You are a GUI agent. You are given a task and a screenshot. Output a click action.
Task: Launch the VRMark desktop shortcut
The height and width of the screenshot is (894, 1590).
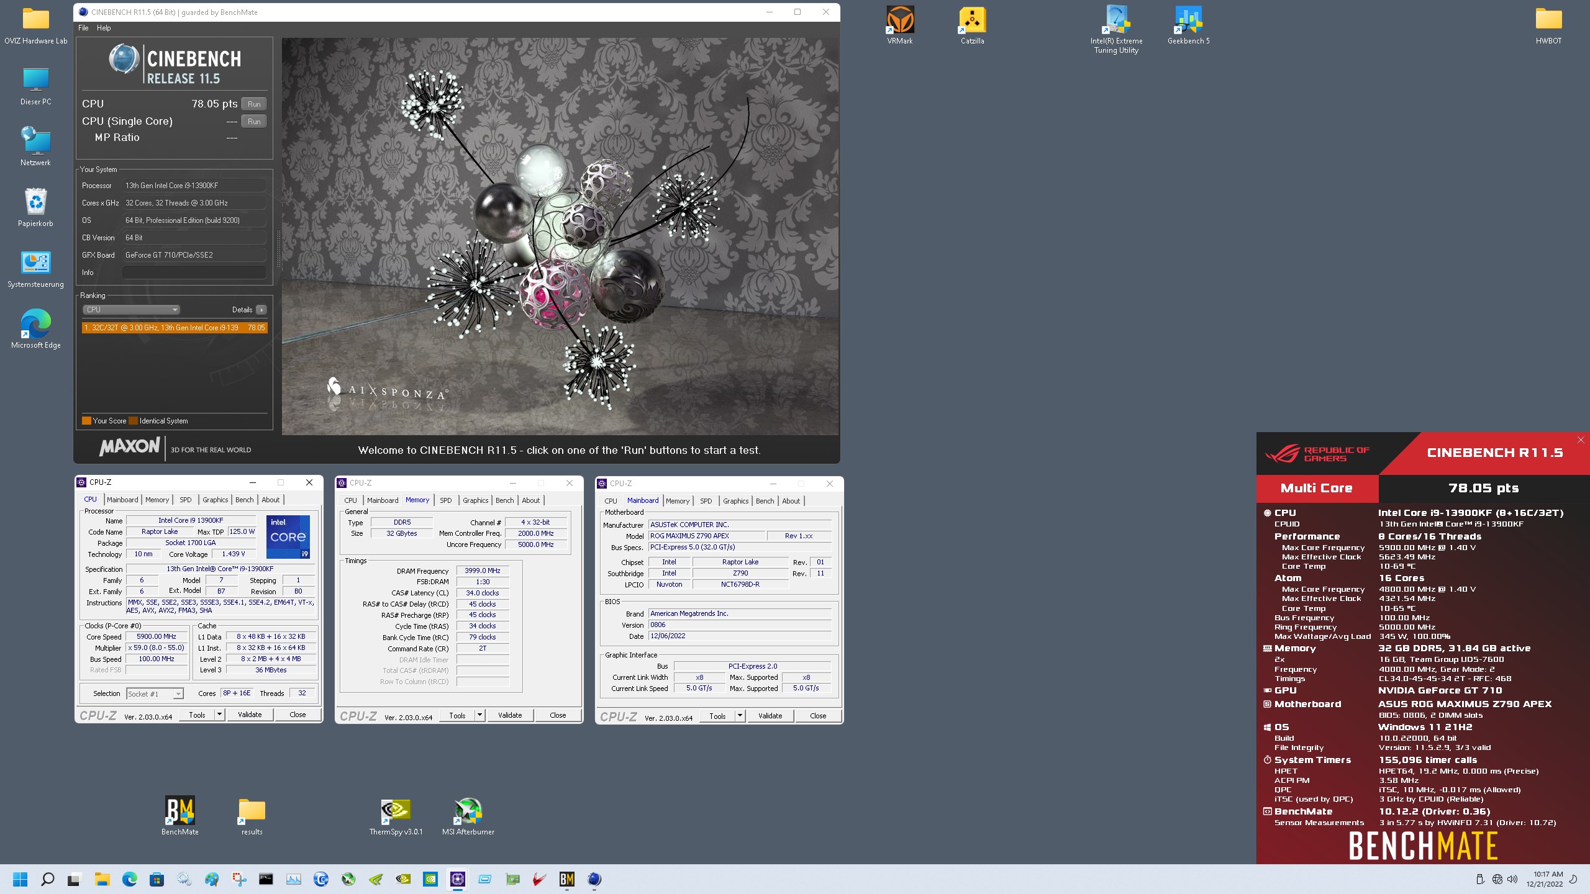coord(900,26)
